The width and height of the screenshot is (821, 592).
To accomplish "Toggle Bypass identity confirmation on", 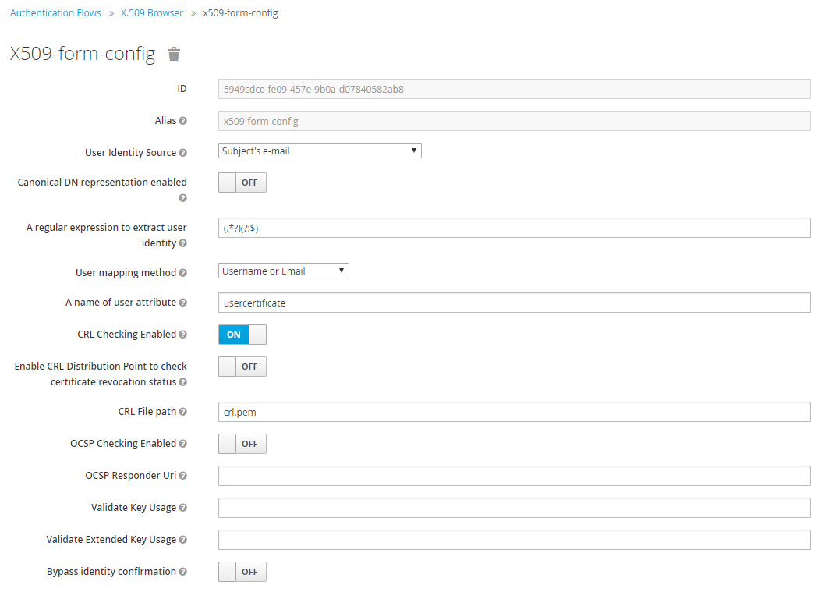I will click(242, 572).
